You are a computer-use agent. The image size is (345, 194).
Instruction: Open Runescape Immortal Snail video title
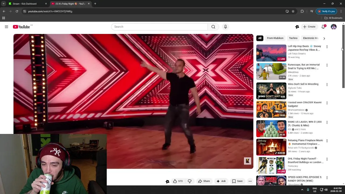[x=303, y=67]
